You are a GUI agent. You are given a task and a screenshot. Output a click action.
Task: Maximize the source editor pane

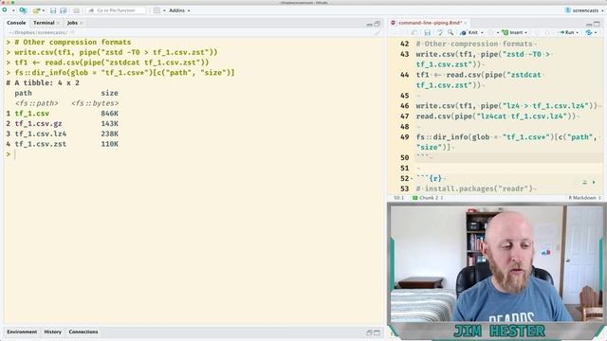pyautogui.click(x=597, y=24)
